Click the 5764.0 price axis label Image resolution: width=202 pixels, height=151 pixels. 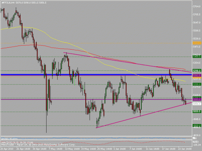click(x=197, y=6)
